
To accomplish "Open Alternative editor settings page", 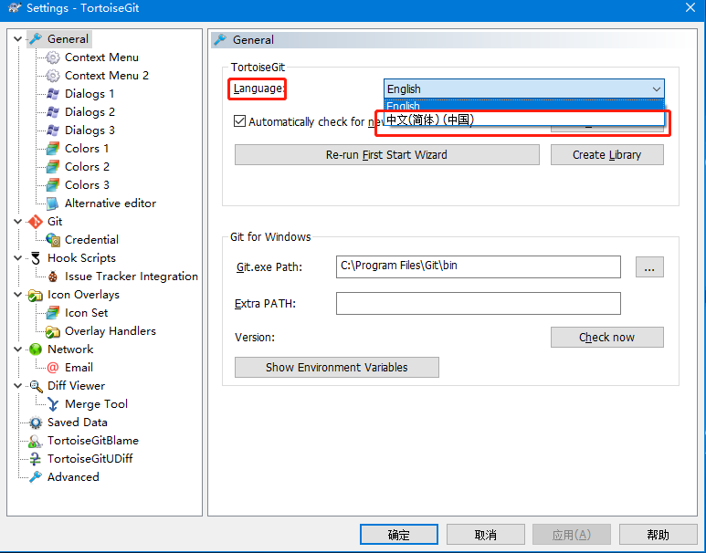I will pos(111,203).
